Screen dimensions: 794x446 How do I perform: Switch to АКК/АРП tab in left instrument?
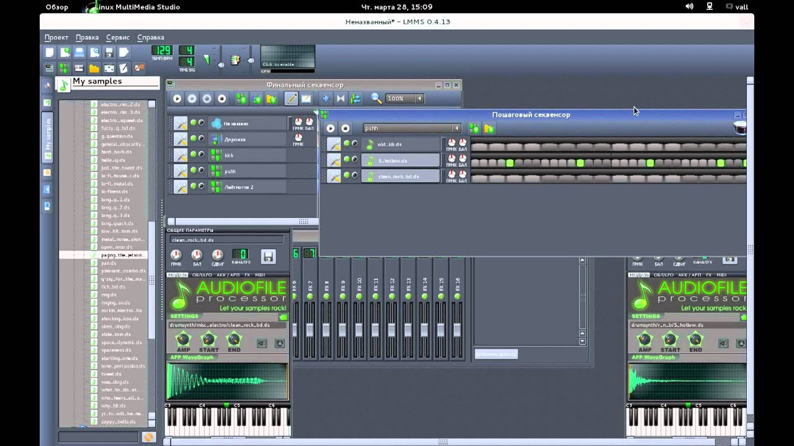pyautogui.click(x=228, y=274)
